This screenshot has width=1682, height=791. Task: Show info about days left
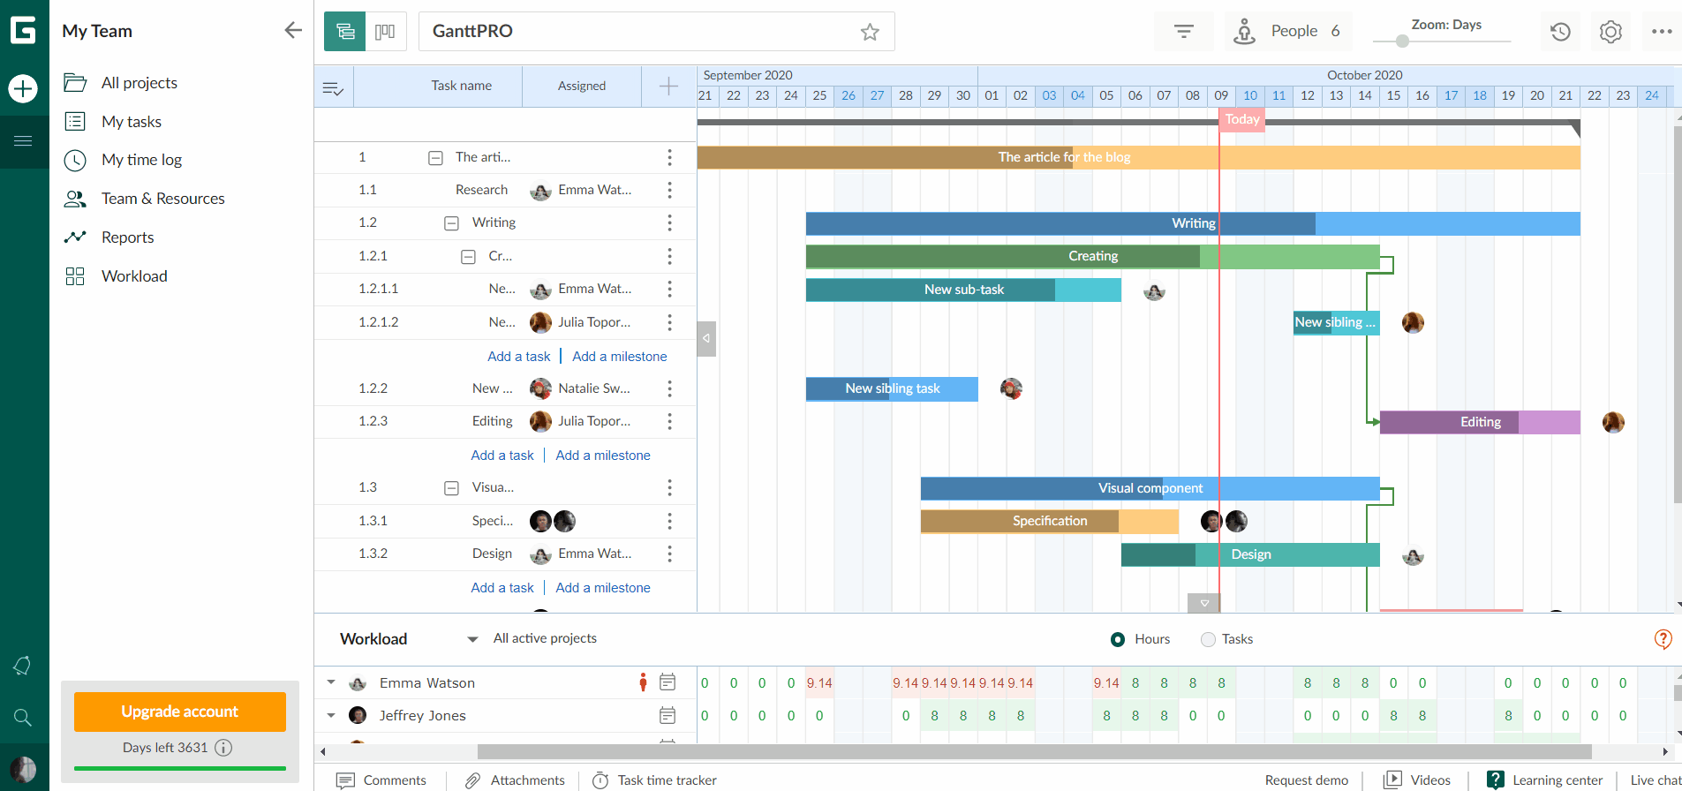[224, 748]
